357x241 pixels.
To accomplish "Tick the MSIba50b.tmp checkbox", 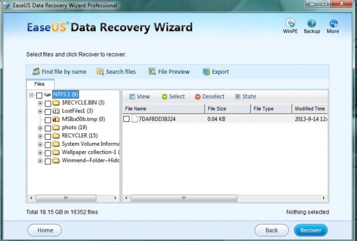I will [x=48, y=120].
